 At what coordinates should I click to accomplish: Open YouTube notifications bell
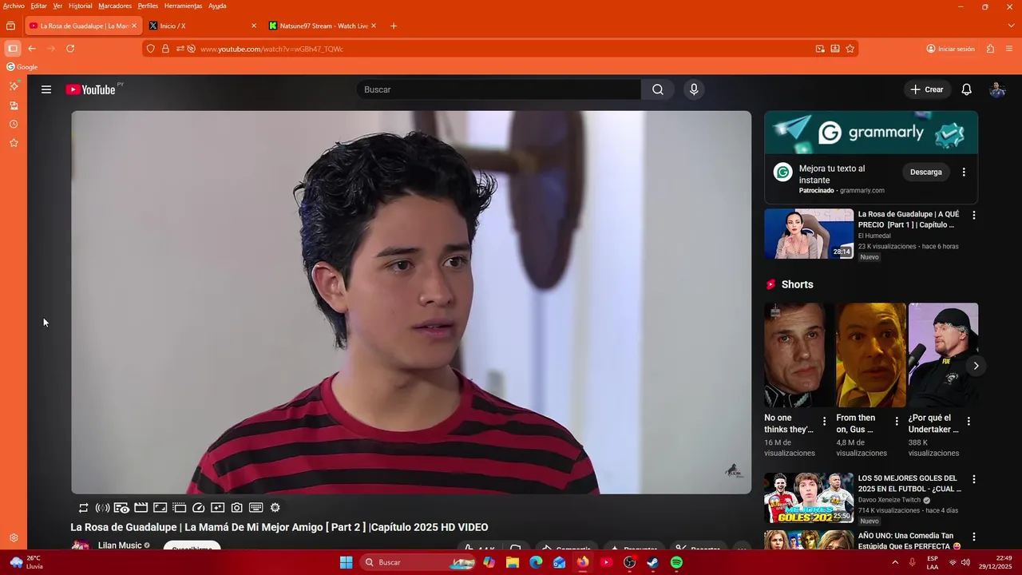[966, 89]
